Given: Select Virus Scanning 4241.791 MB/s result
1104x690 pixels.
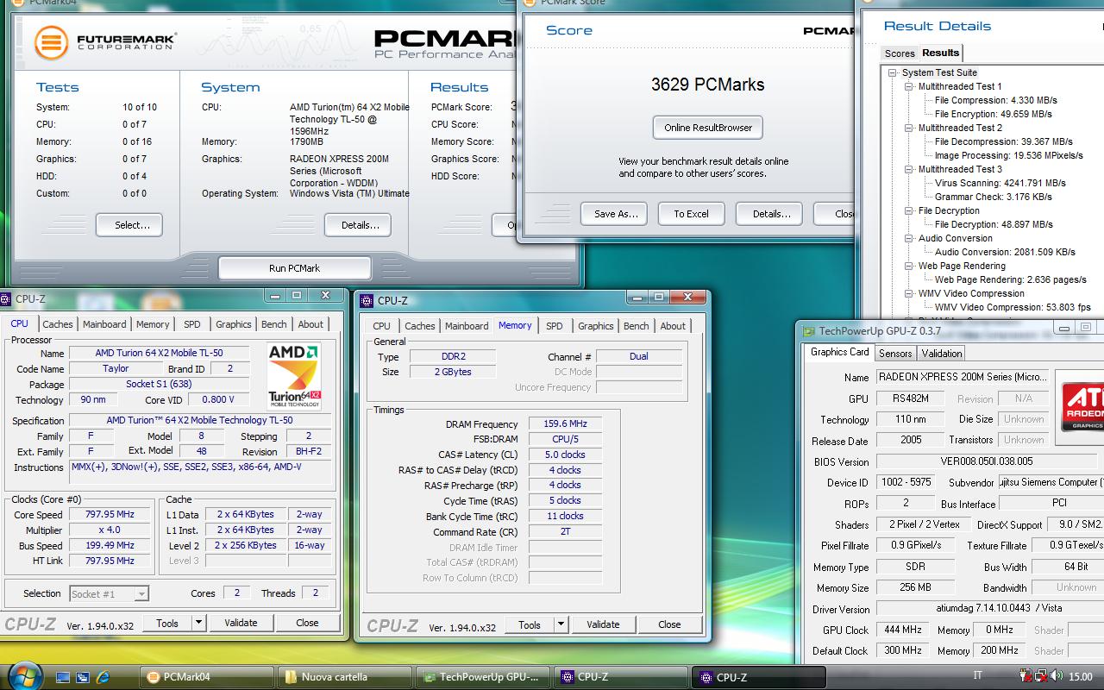Looking at the screenshot, I should pyautogui.click(x=1000, y=183).
